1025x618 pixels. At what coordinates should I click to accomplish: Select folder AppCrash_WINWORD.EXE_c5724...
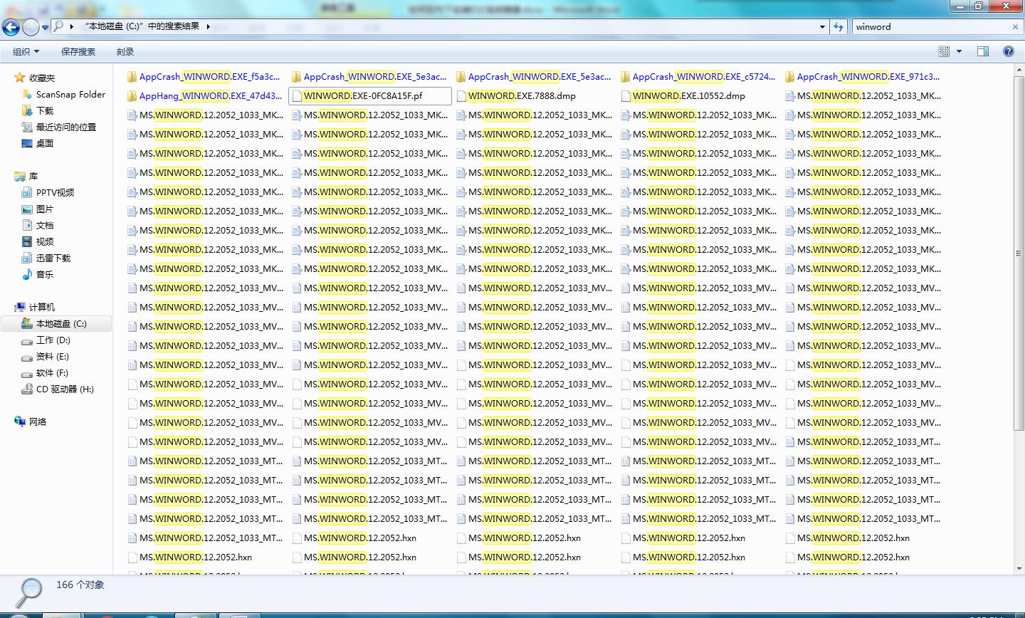point(698,76)
